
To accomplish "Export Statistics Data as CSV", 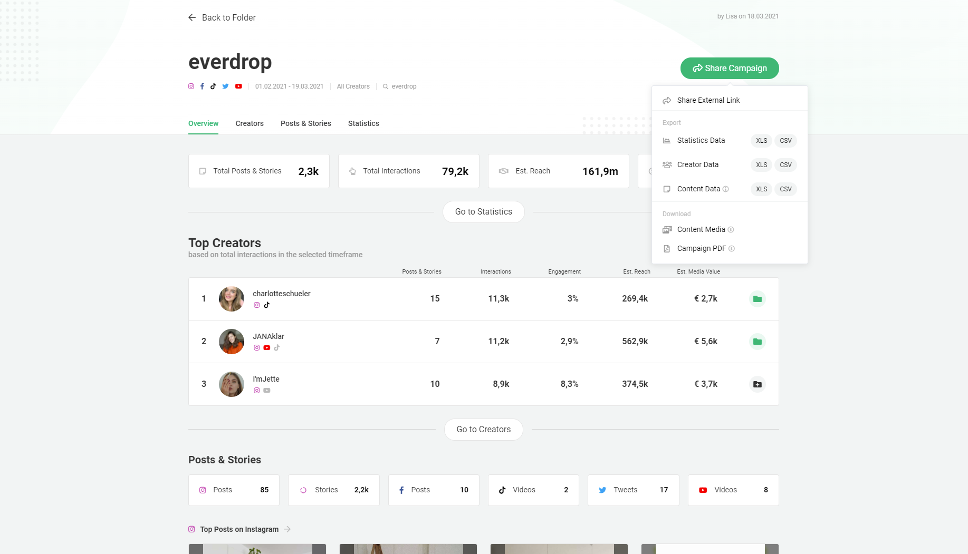I will tap(786, 141).
